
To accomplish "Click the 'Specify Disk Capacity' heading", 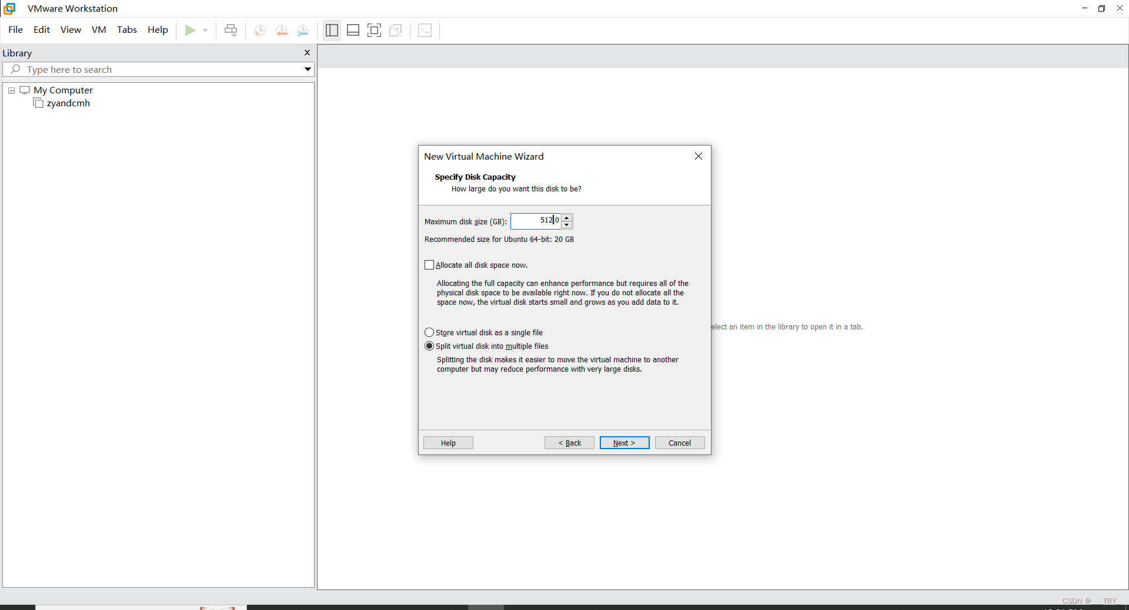I will pyautogui.click(x=475, y=177).
